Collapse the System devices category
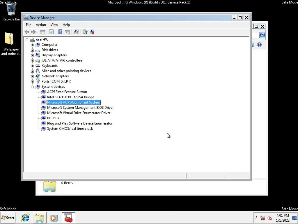This screenshot has height=224, width=298. 33,87
